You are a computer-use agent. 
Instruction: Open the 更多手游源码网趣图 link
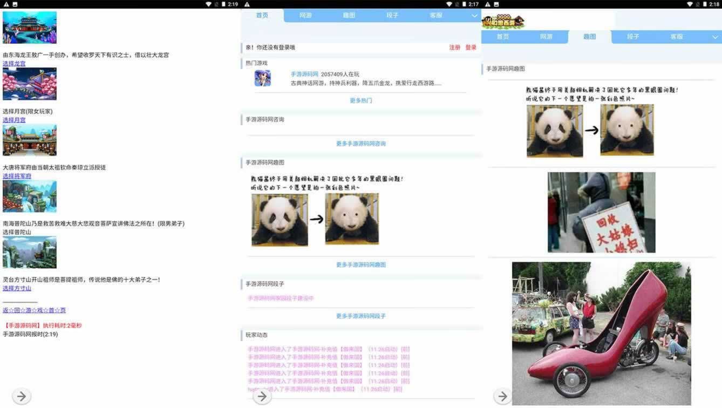pos(360,264)
